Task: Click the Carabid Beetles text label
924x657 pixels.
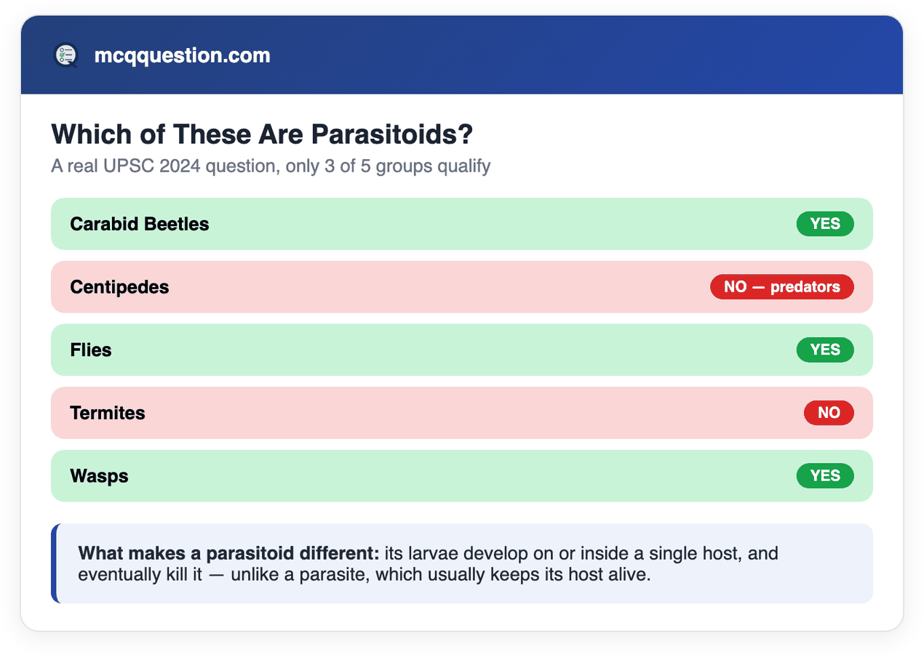Action: 140,224
